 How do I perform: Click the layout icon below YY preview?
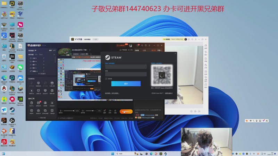point(191,111)
